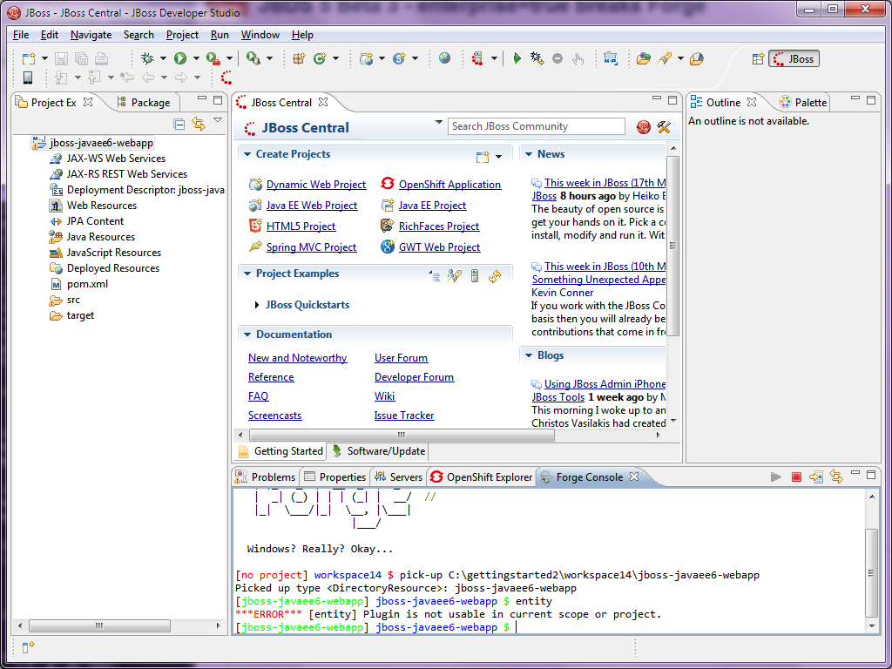Viewport: 892px width, 669px height.
Task: Toggle Link with Editor in Project Explorer
Action: (x=199, y=124)
